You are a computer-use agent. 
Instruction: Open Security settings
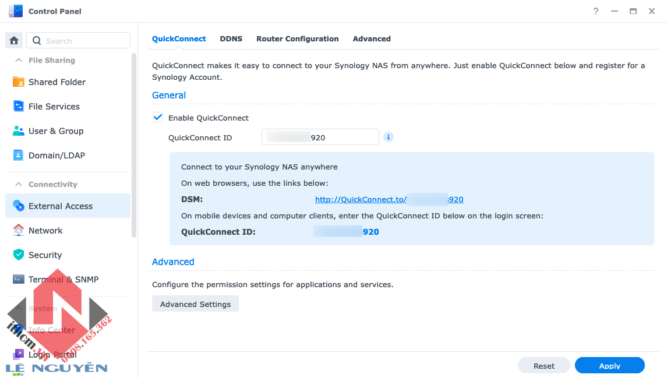(x=45, y=255)
